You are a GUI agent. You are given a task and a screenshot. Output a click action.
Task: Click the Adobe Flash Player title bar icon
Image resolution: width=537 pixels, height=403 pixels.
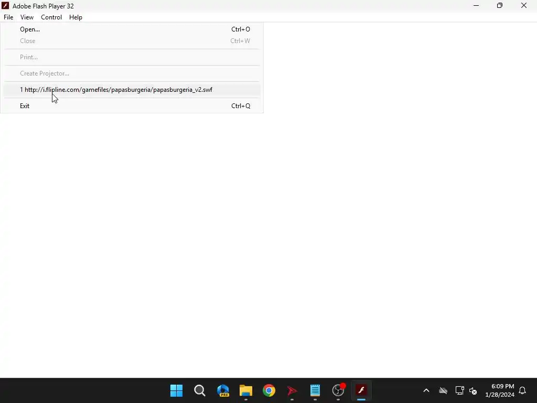click(5, 5)
